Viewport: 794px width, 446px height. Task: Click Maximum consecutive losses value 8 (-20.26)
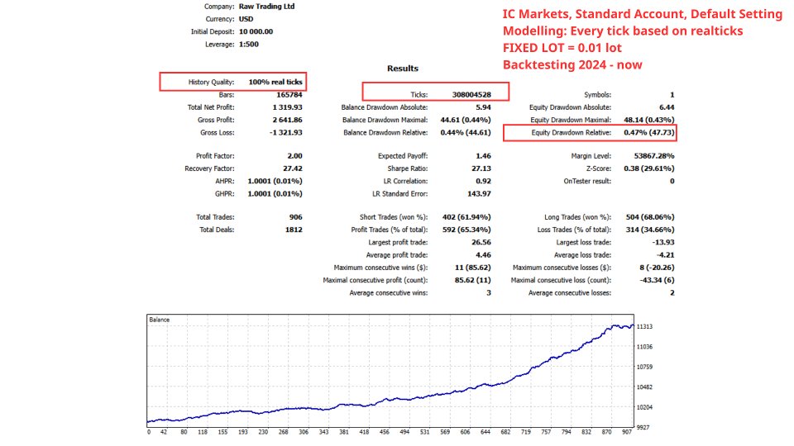(x=657, y=268)
